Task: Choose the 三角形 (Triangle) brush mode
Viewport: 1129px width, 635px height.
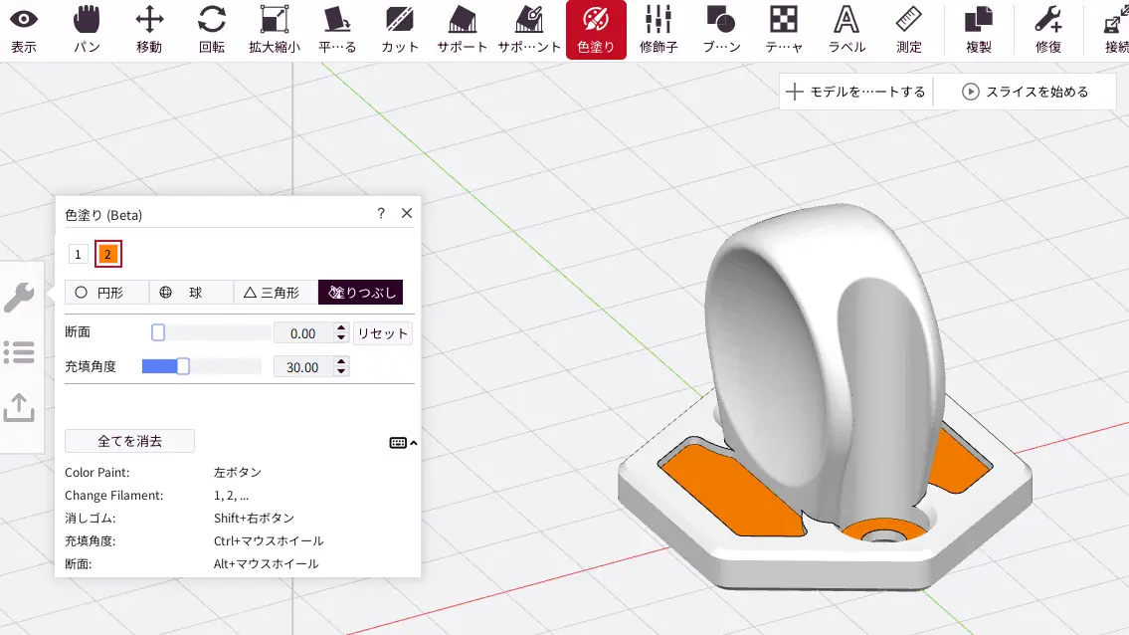Action: pos(276,293)
